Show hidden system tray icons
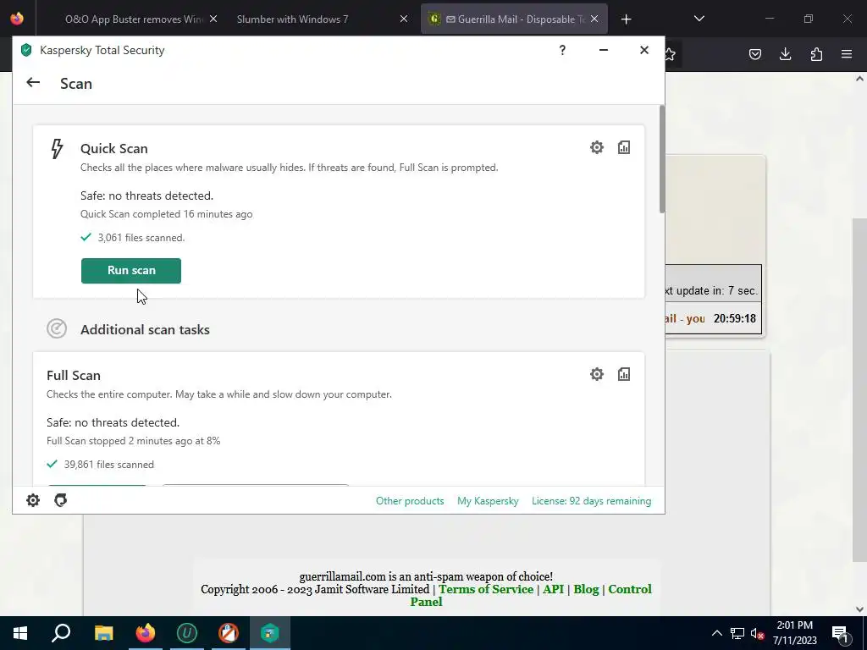Image resolution: width=867 pixels, height=650 pixels. pos(716,633)
